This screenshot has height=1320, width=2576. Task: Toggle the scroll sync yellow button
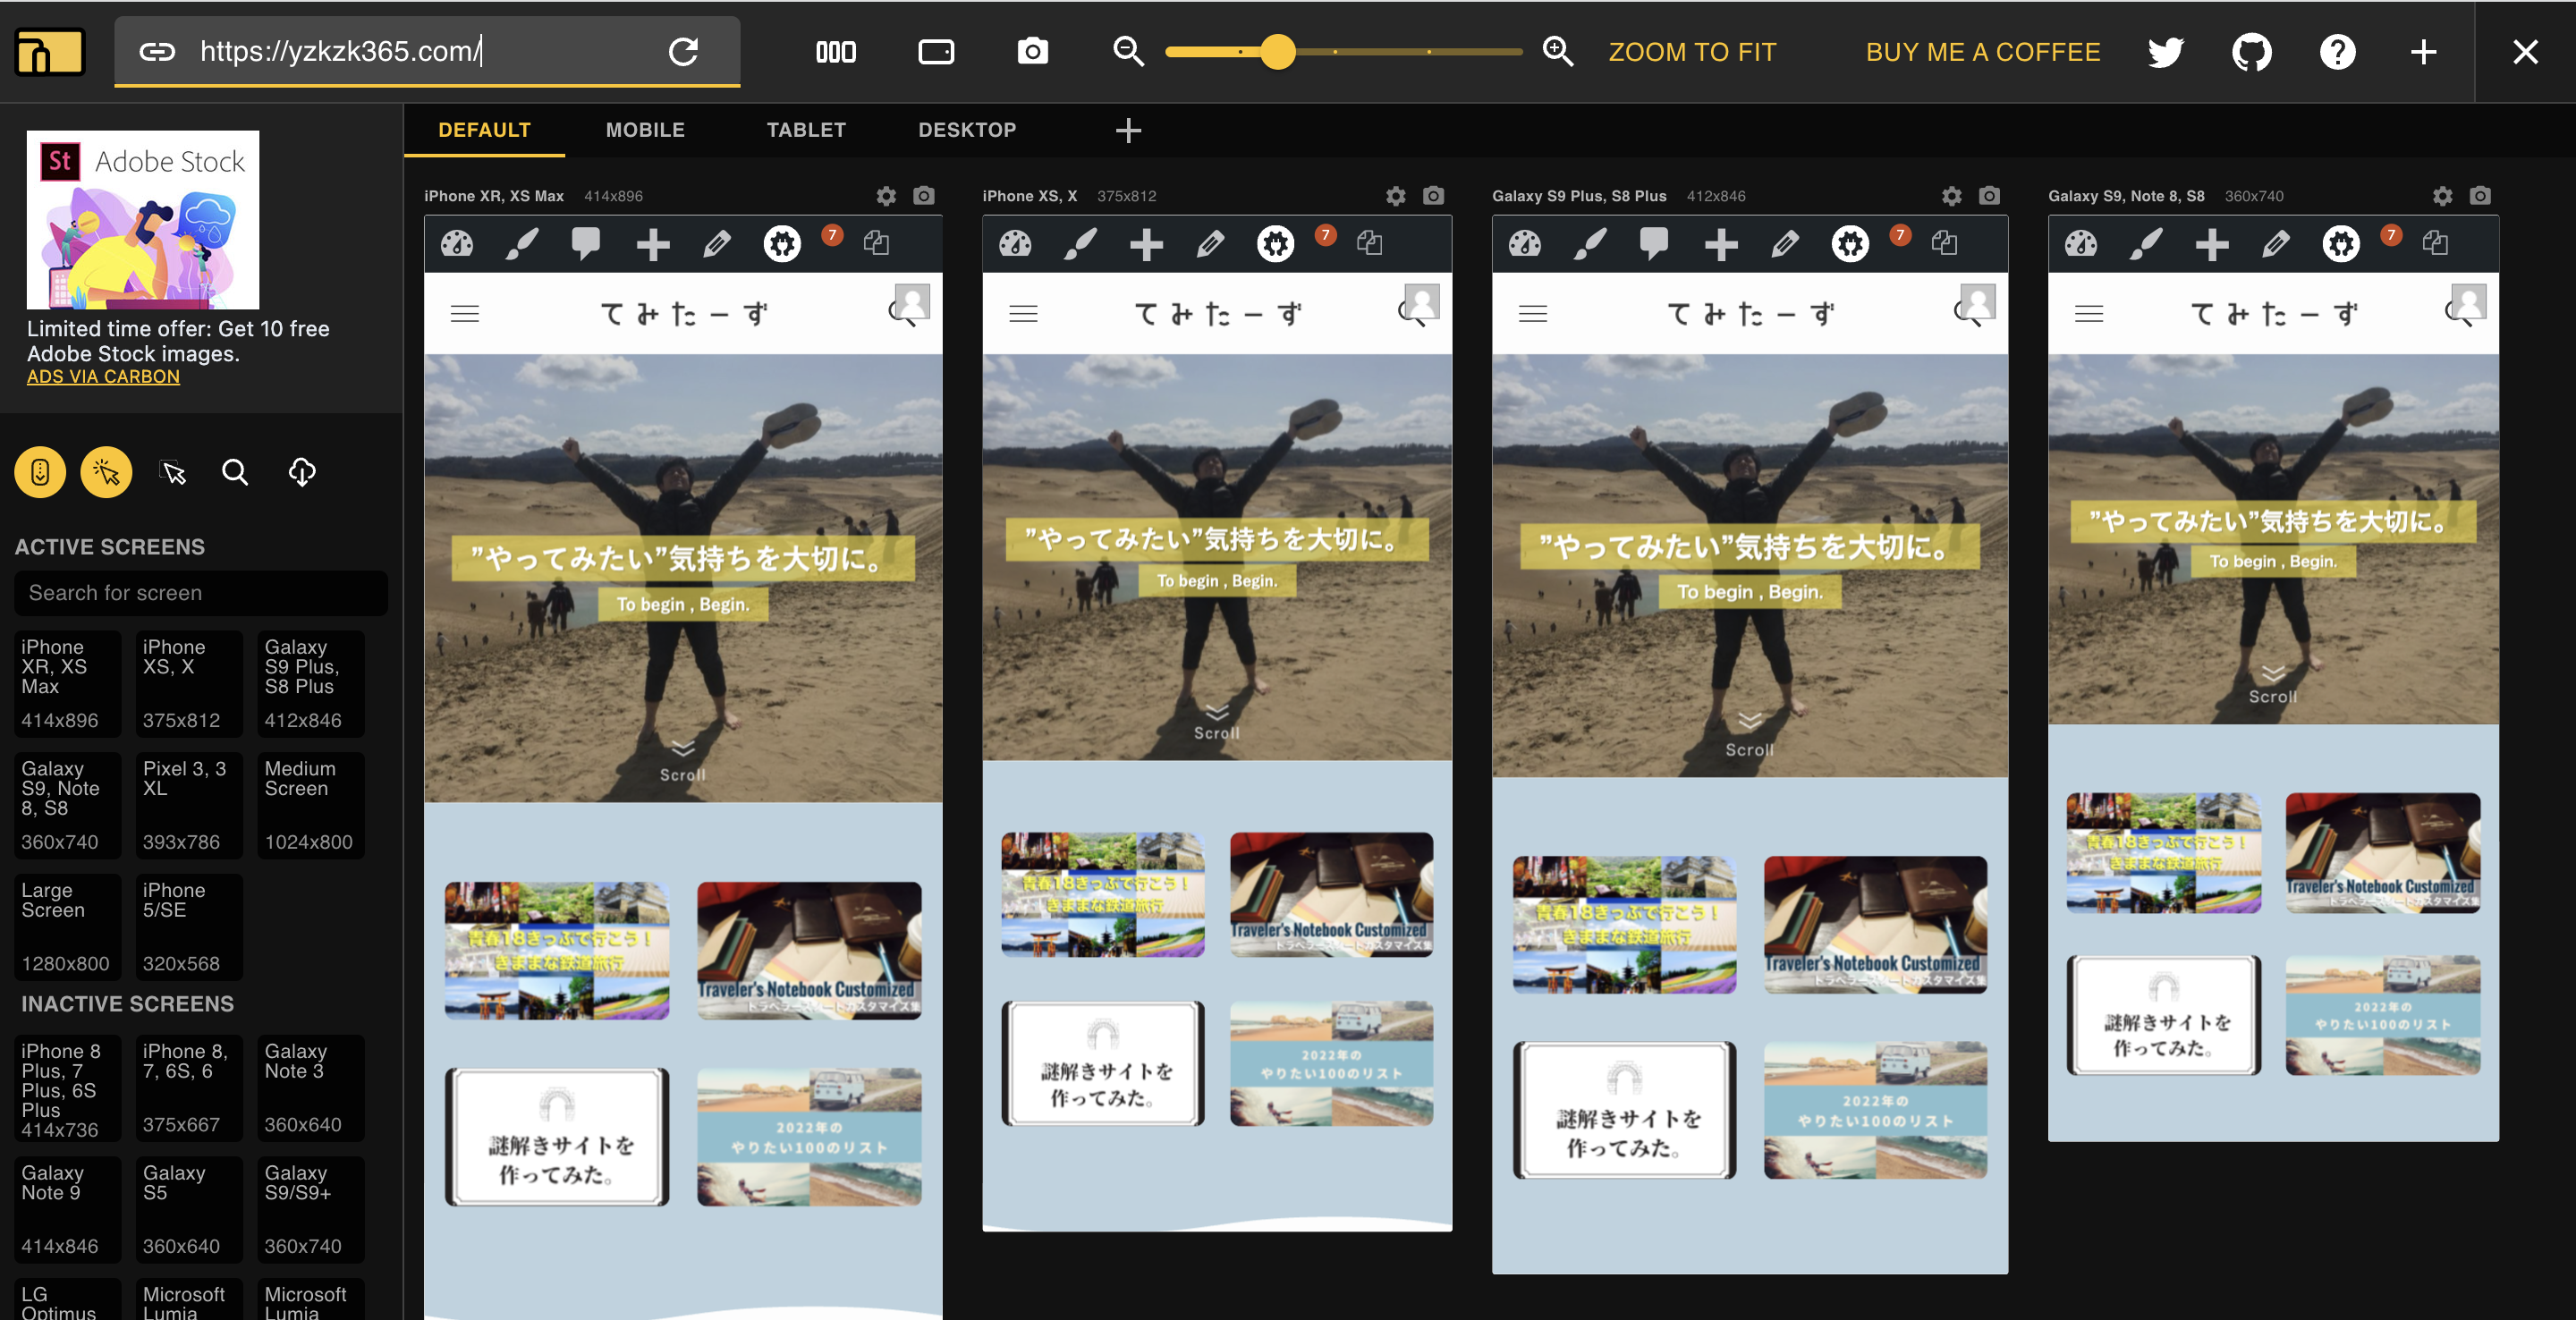click(x=40, y=472)
